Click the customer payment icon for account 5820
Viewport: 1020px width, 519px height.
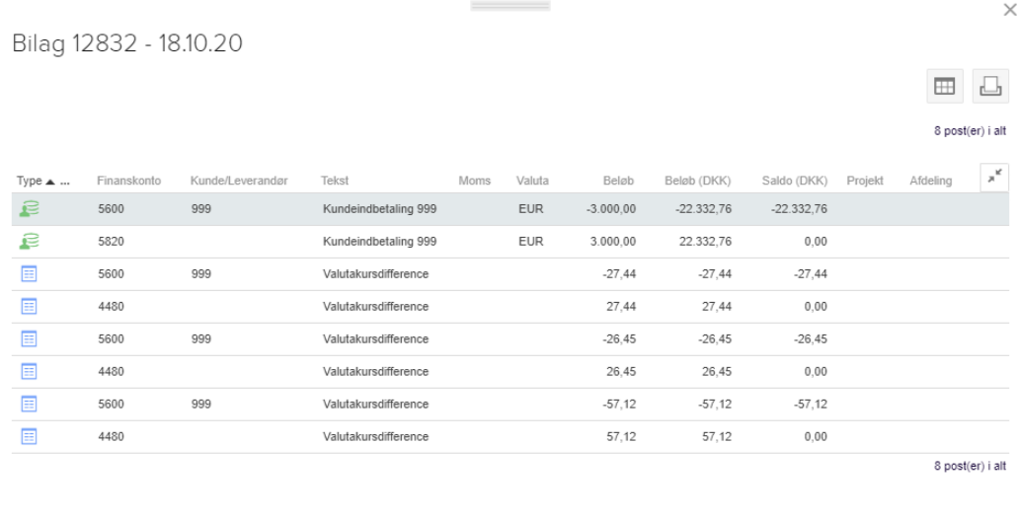pos(30,242)
